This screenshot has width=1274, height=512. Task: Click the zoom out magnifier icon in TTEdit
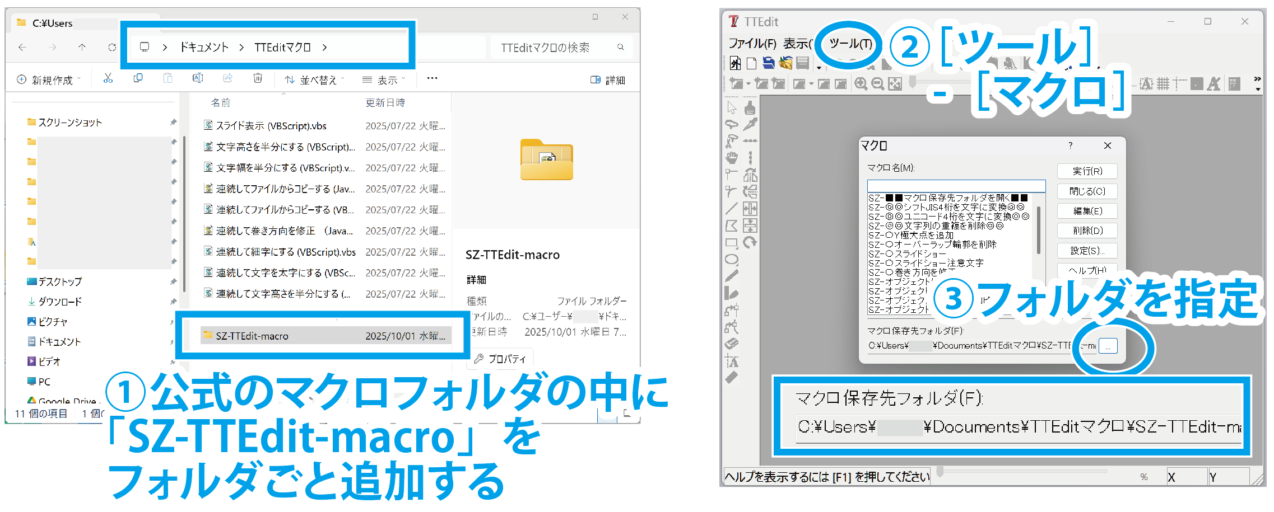(x=878, y=84)
